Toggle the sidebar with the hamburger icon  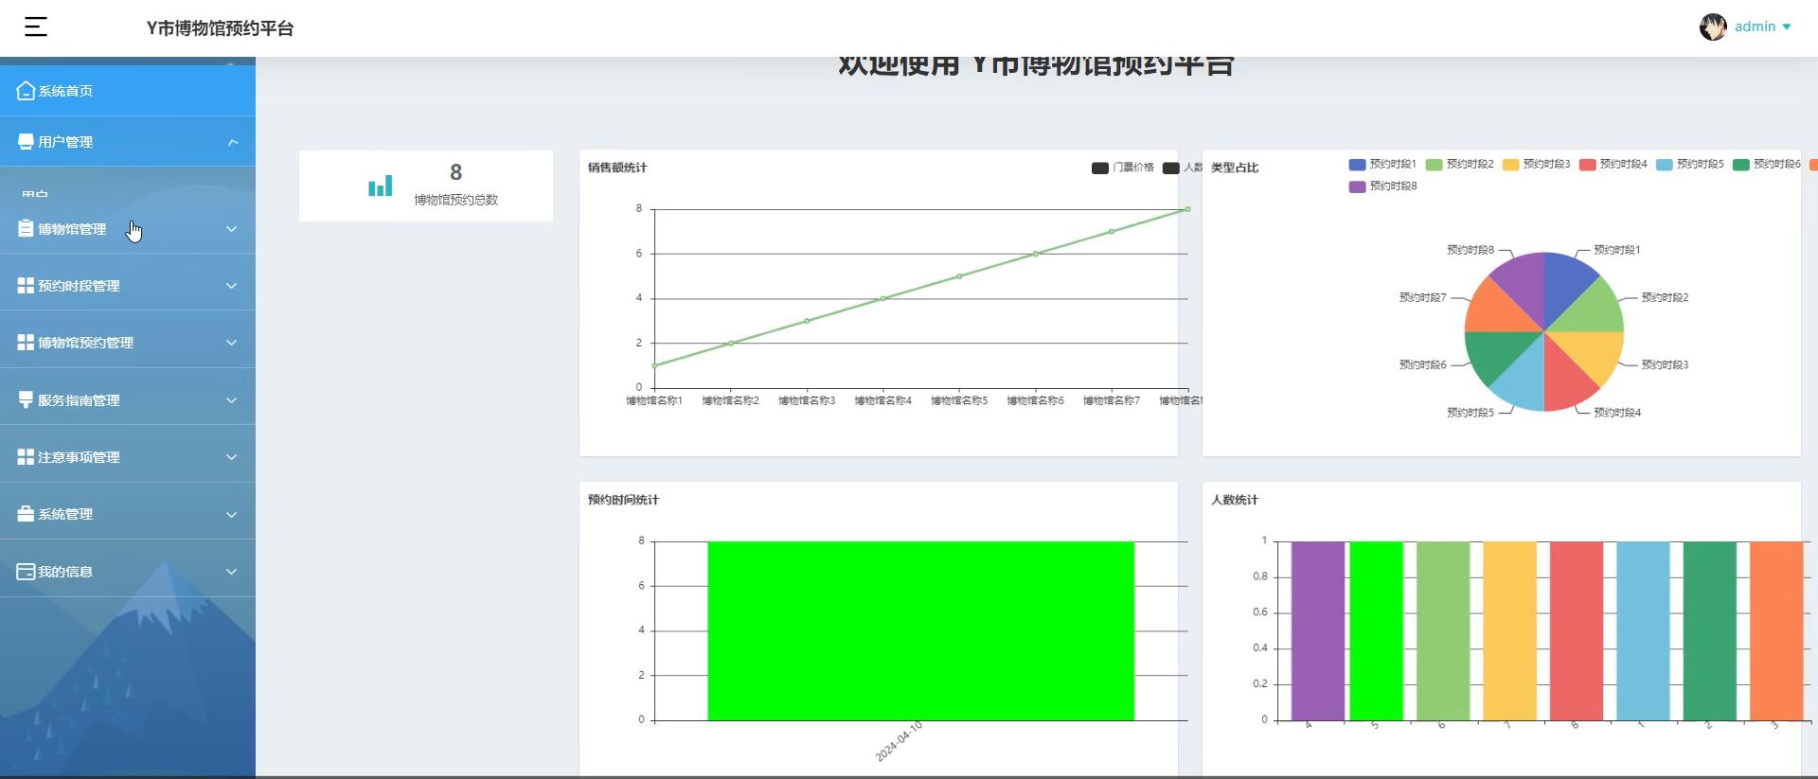[x=35, y=27]
